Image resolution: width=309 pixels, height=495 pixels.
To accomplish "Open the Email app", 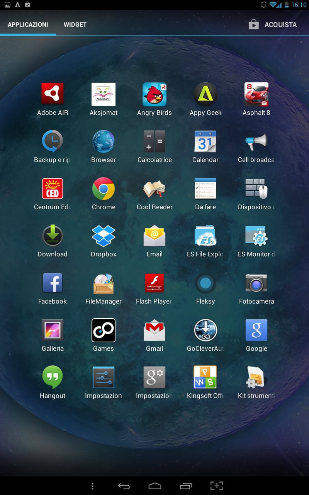I will click(x=154, y=241).
